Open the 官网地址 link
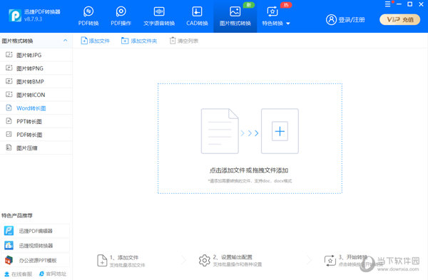This screenshot has width=428, height=280. pos(53,274)
